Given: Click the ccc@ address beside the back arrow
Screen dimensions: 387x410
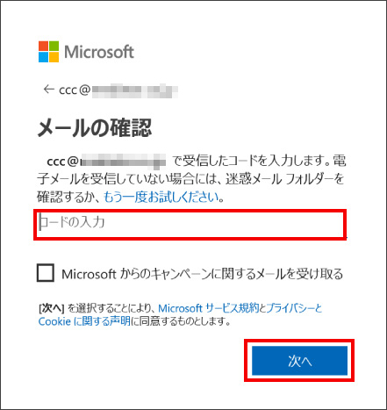Looking at the screenshot, I should [118, 90].
